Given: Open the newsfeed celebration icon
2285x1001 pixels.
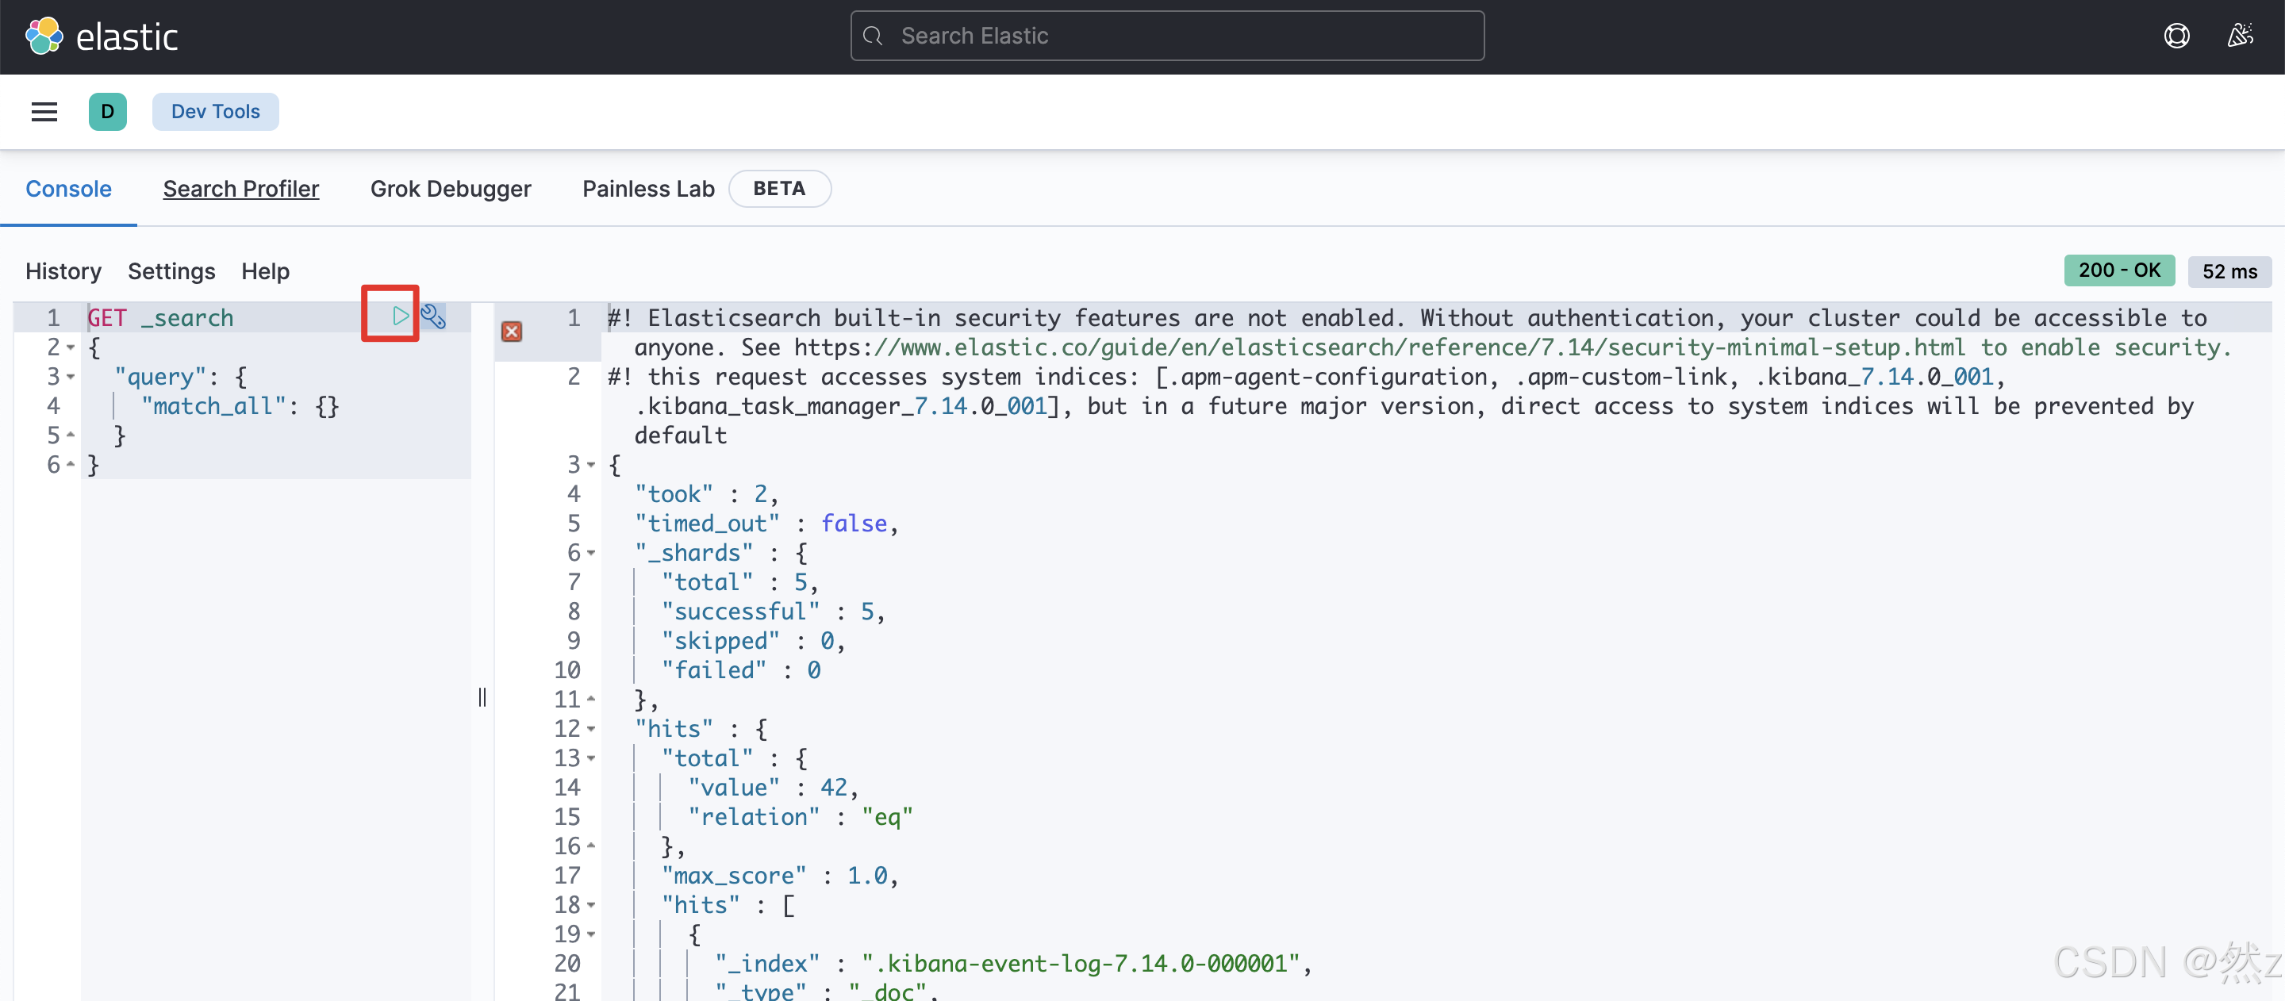Looking at the screenshot, I should click(x=2240, y=36).
